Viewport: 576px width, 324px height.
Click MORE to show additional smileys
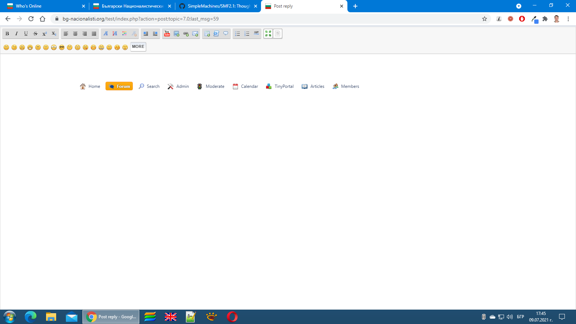pos(138,46)
